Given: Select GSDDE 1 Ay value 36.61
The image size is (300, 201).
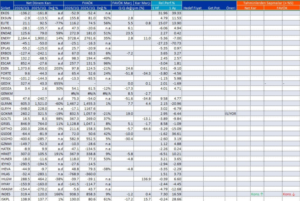Looking at the screenshot, I should (x=176, y=134).
